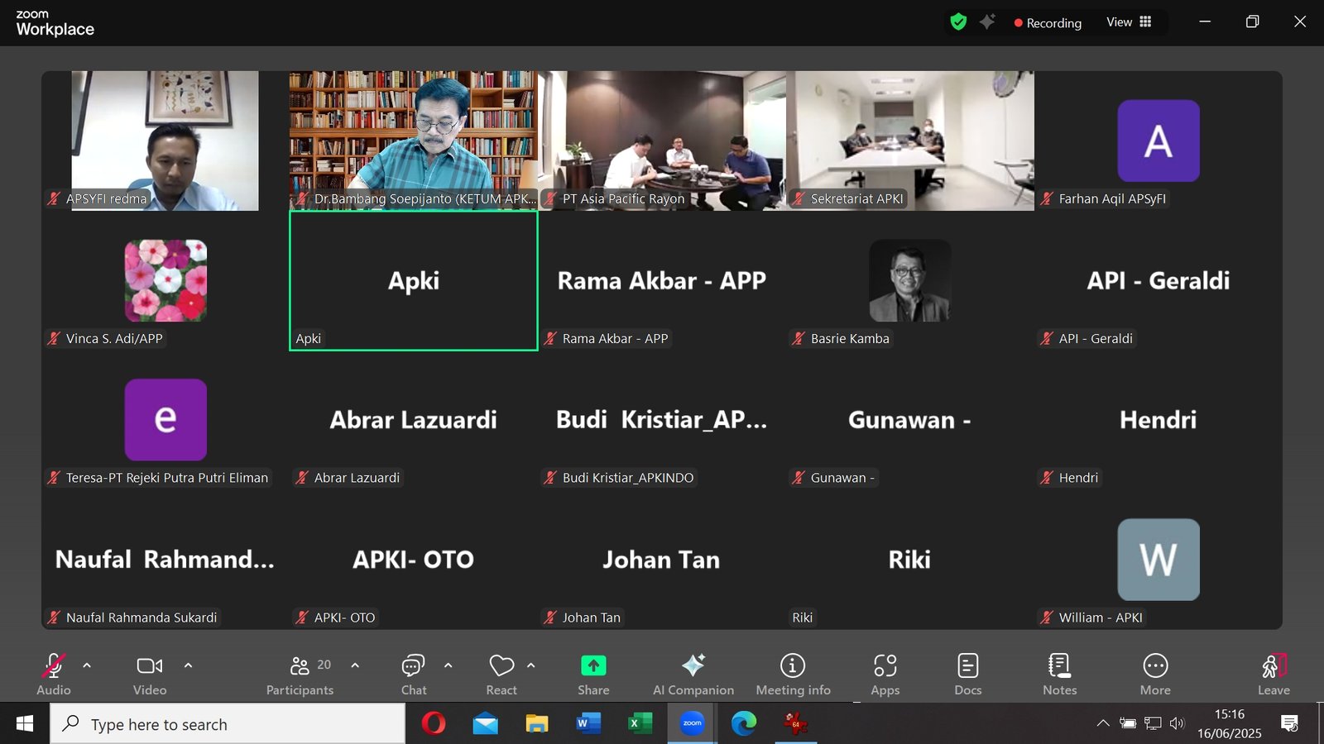Unmute microphone with the Audio button
The height and width of the screenshot is (744, 1324).
(x=54, y=674)
